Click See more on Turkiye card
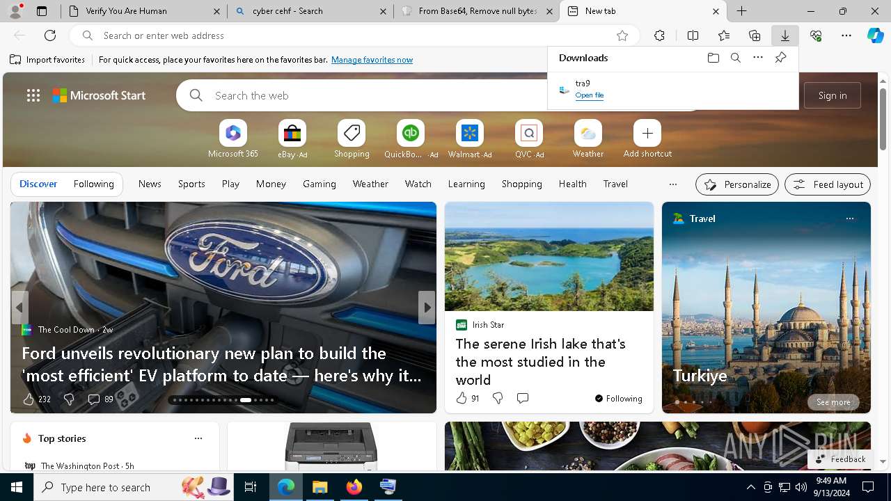Image resolution: width=891 pixels, height=501 pixels. (833, 402)
